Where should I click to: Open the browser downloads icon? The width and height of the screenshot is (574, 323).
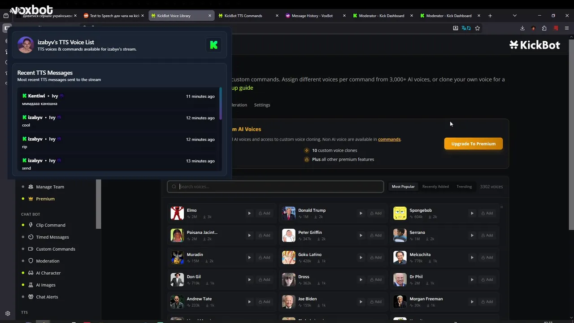[x=522, y=28]
